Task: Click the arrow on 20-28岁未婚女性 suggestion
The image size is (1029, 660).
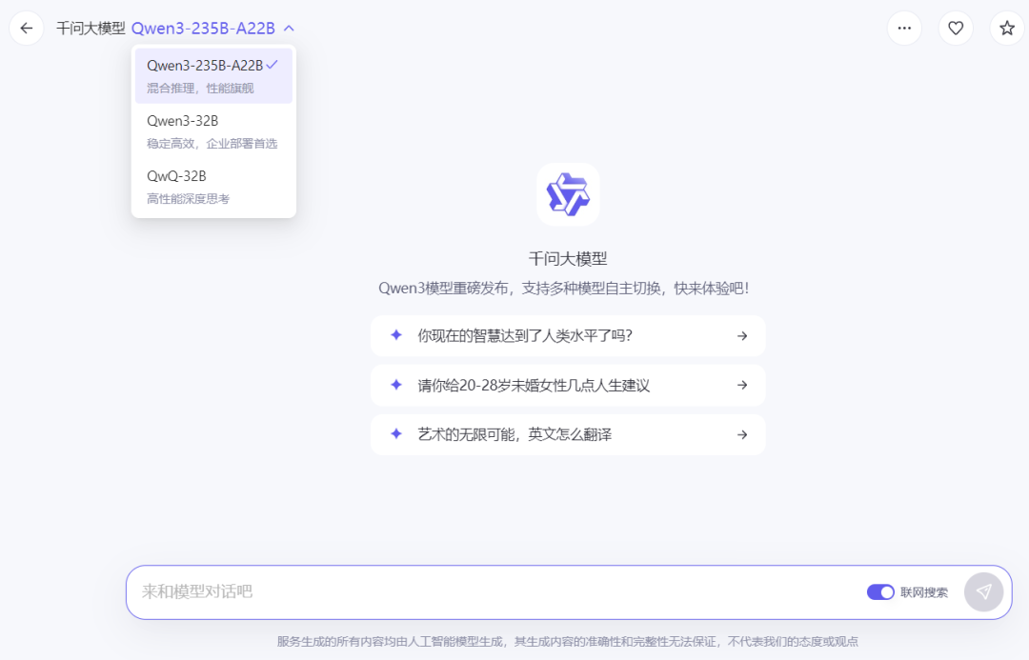Action: (x=742, y=385)
